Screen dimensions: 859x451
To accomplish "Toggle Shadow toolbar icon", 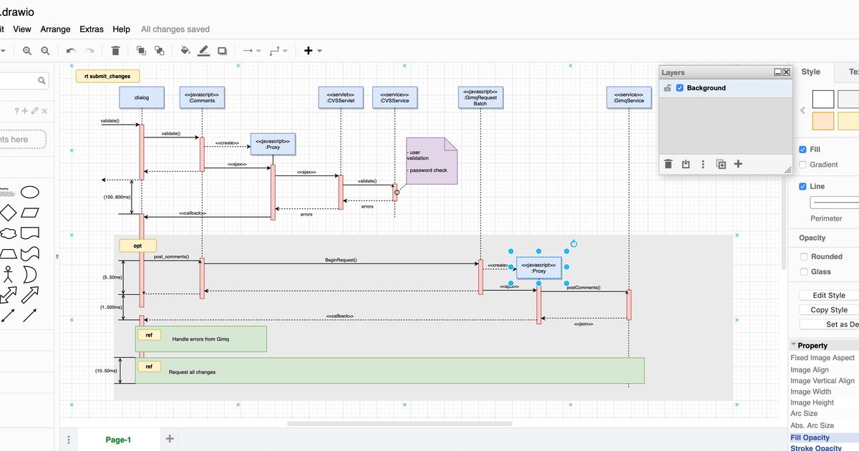I will [222, 51].
